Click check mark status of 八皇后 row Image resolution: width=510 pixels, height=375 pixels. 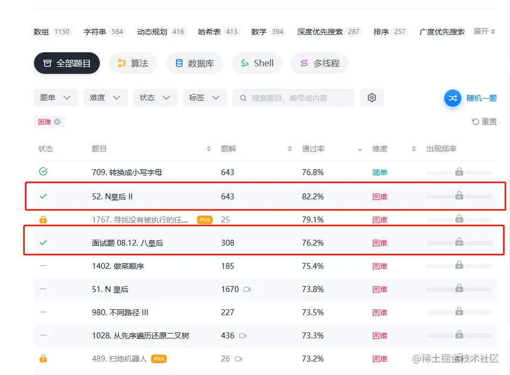pos(43,242)
